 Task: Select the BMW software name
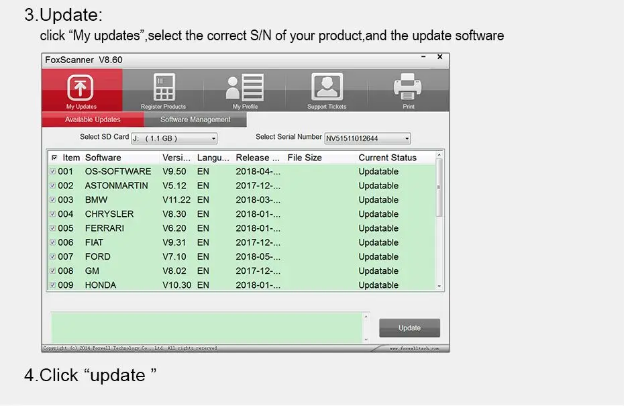pyautogui.click(x=96, y=200)
